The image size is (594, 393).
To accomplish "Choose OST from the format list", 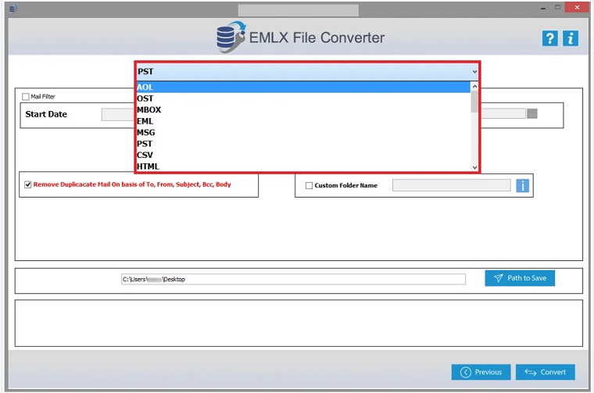I will click(303, 98).
